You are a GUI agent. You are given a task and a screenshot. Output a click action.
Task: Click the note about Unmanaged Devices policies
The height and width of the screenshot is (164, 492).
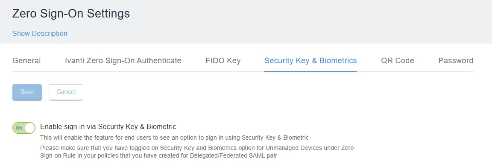[x=197, y=152]
